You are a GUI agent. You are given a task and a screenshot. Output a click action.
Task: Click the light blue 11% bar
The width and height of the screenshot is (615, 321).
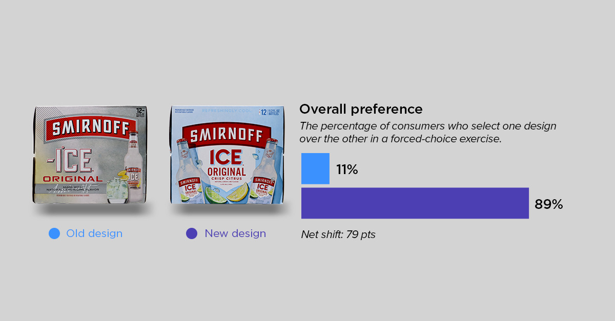(315, 168)
